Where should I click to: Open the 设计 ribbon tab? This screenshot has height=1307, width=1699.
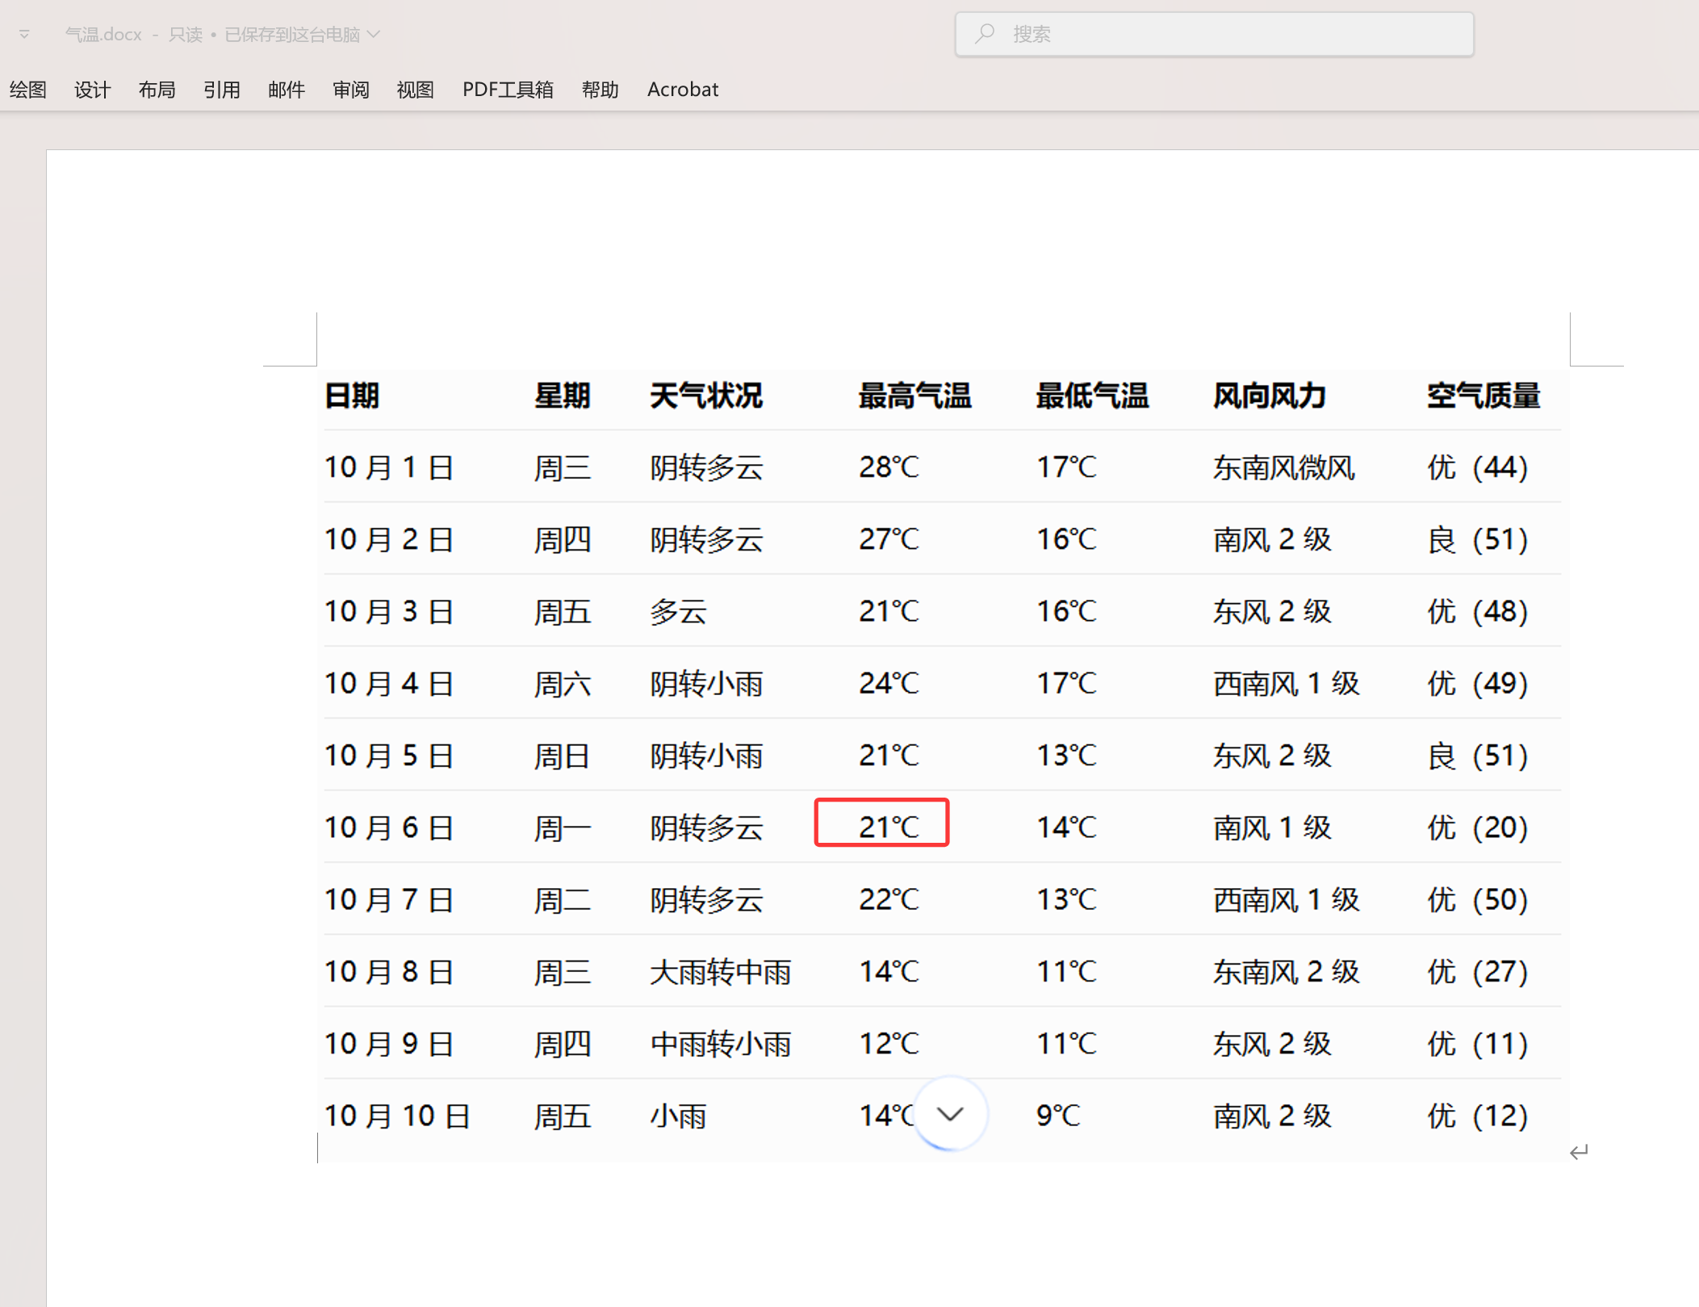(x=92, y=90)
